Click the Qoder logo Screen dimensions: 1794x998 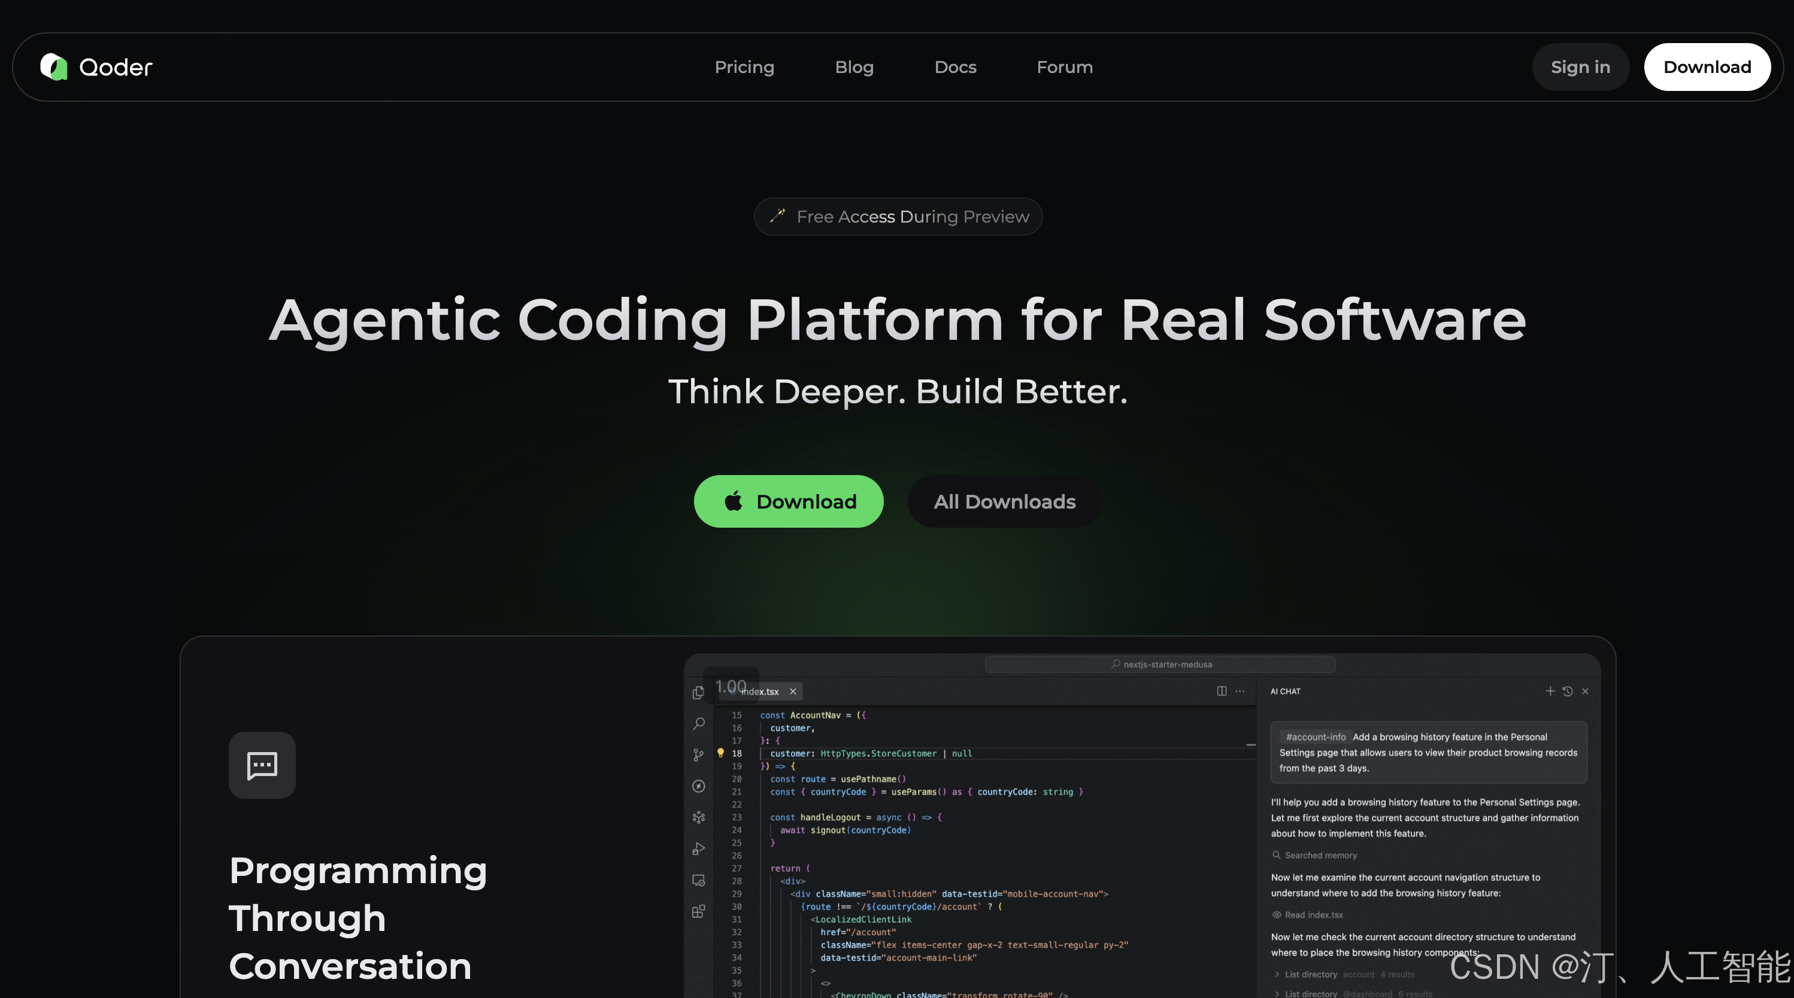tap(95, 67)
